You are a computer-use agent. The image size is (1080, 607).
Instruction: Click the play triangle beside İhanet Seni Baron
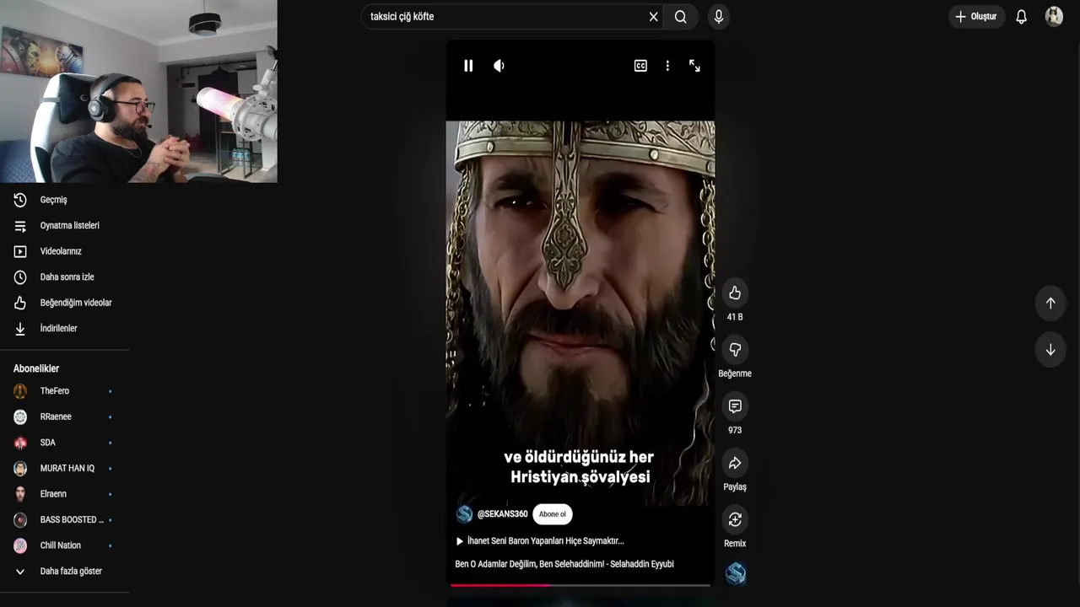(460, 541)
